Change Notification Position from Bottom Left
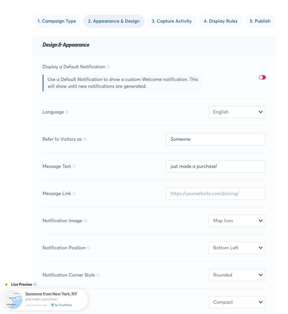 237,248
